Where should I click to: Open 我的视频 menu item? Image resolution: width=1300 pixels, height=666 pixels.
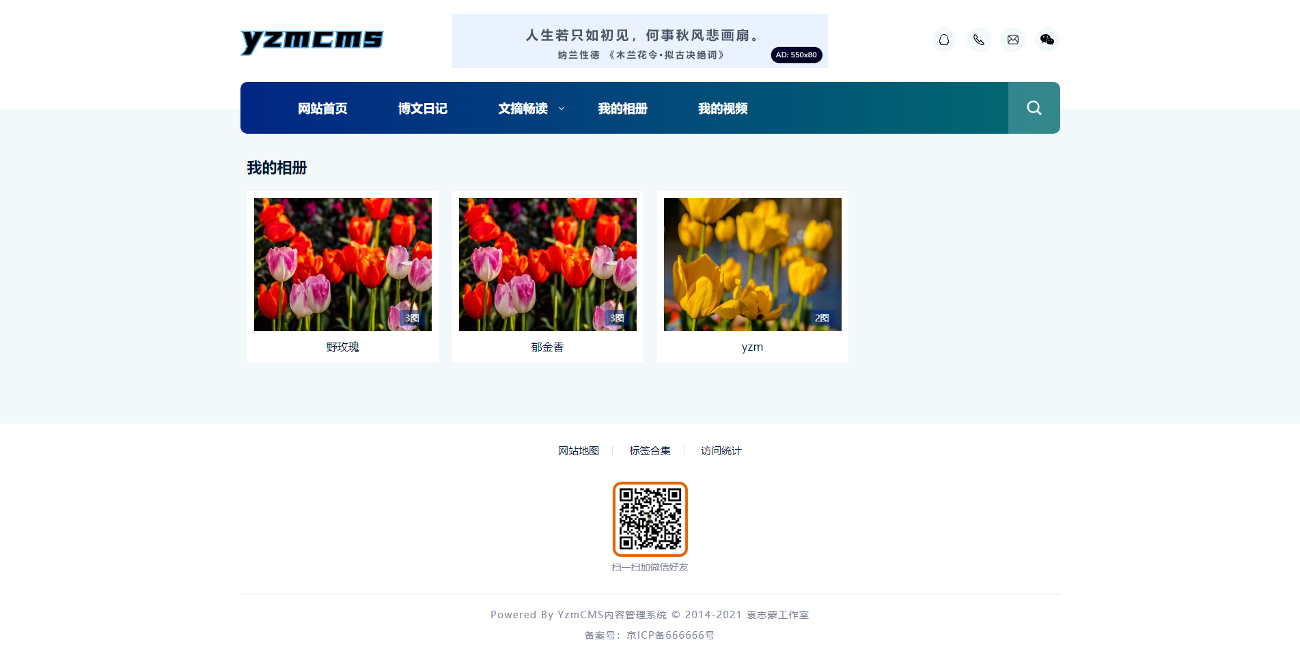click(x=723, y=108)
